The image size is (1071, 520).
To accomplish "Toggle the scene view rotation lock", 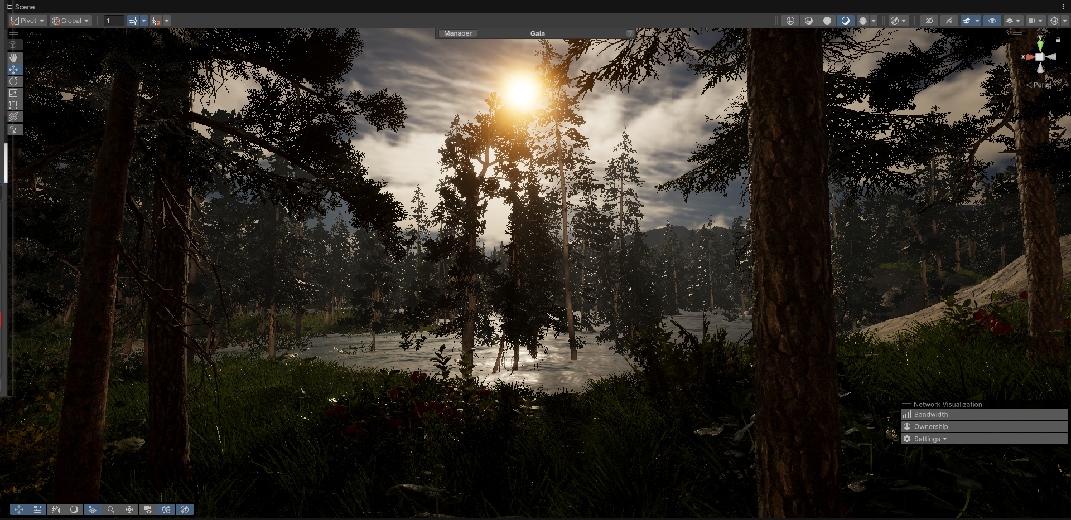I will [x=1058, y=40].
